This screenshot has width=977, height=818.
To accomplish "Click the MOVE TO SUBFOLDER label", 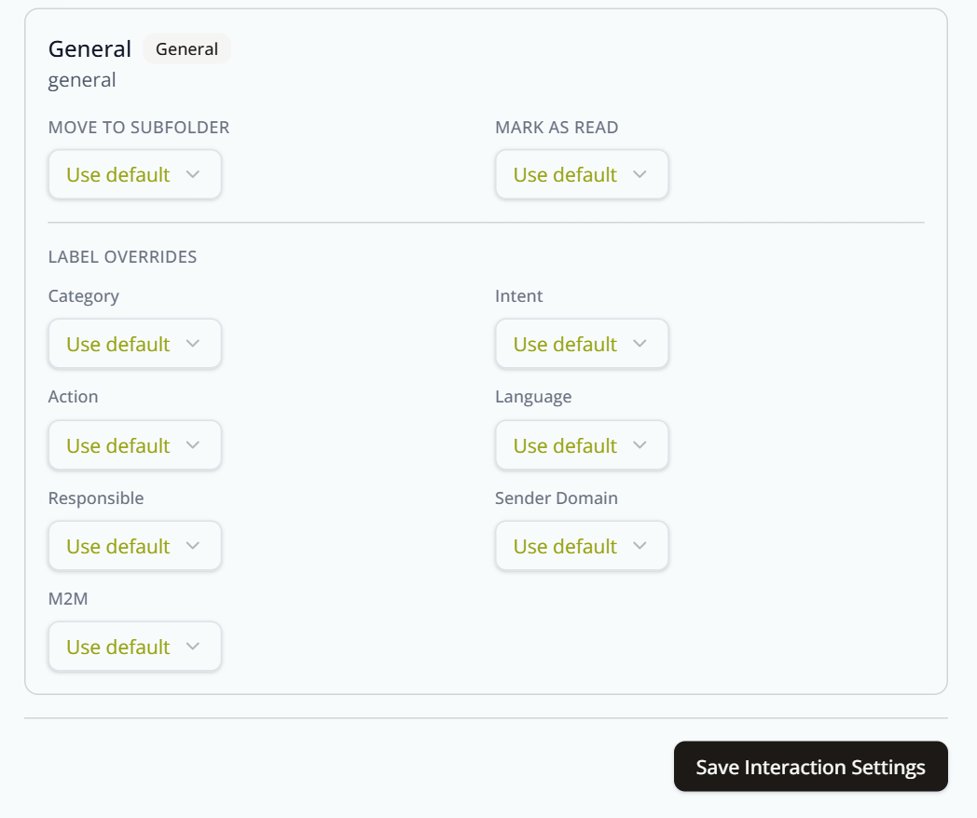I will click(x=139, y=127).
